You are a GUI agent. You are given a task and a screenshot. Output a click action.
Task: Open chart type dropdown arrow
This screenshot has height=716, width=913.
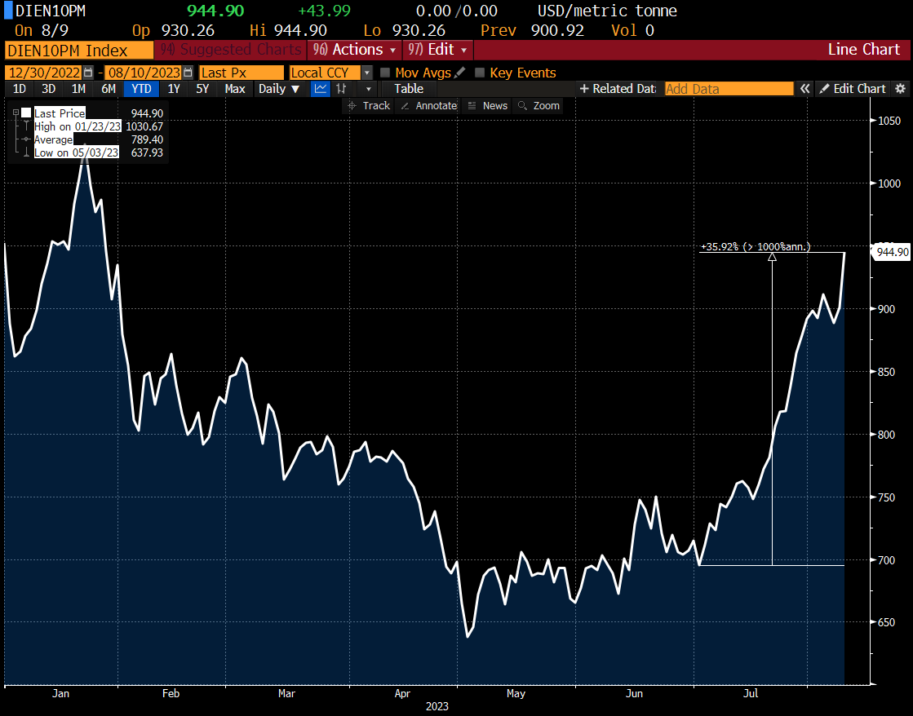(x=368, y=89)
